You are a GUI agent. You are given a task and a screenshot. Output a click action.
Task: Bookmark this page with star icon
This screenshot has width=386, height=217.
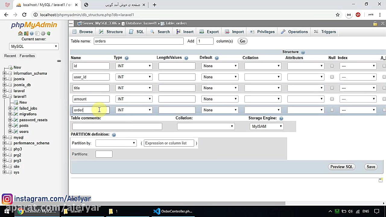pyautogui.click(x=337, y=15)
